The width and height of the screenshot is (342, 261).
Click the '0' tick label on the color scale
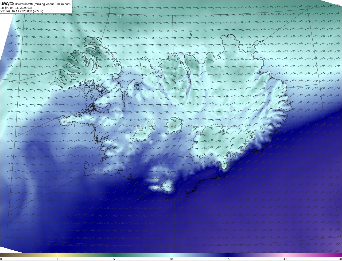pos(1,259)
